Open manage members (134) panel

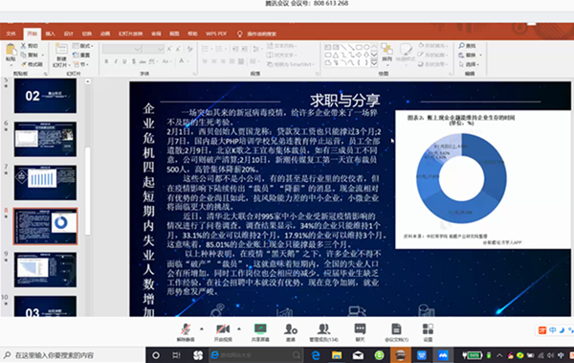(x=323, y=332)
